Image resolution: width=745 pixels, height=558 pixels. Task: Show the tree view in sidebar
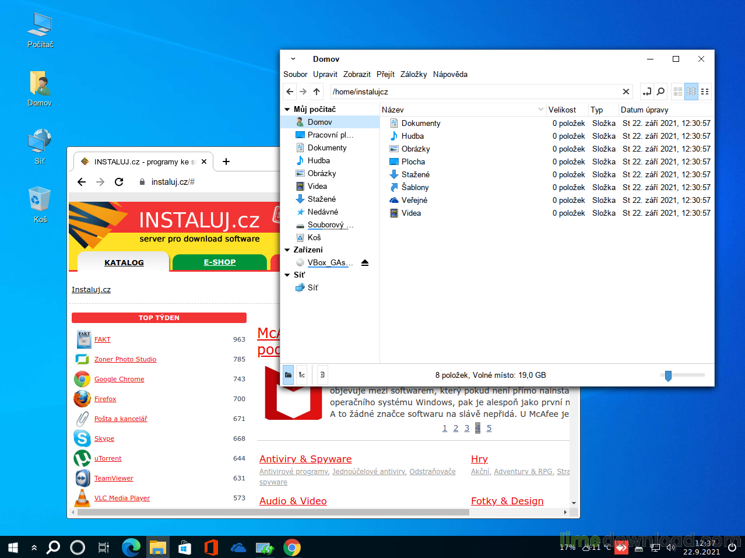(x=302, y=375)
